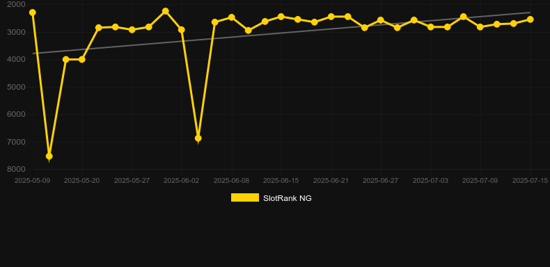Click the 6000 y-axis label
Viewport: 550px width, 267px height.
pyautogui.click(x=16, y=114)
